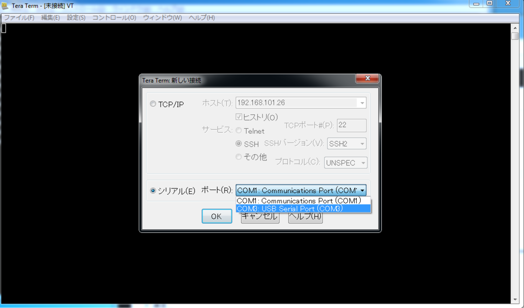Screen dimensions: 524x308
Task: Select the TCP/IP radio button
Action: tap(153, 104)
